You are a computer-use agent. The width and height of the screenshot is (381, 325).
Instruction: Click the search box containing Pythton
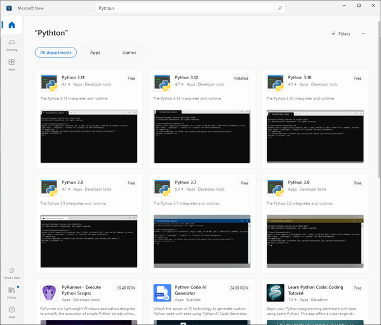190,8
